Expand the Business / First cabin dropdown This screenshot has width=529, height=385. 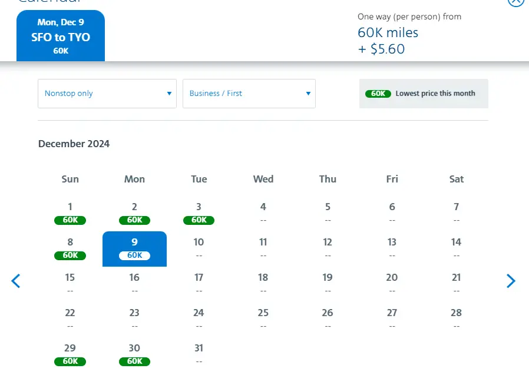249,94
